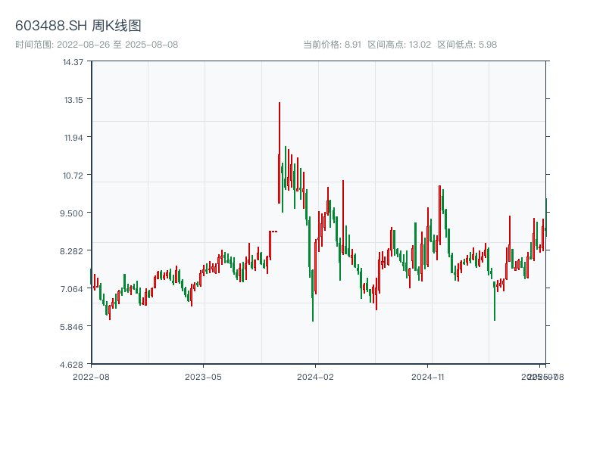The width and height of the screenshot is (606, 454).
Task: Click the 14.37 y-axis label
Action: pyautogui.click(x=73, y=61)
